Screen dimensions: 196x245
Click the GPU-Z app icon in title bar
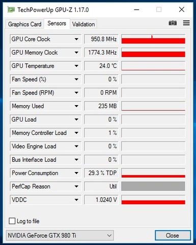pyautogui.click(x=11, y=10)
